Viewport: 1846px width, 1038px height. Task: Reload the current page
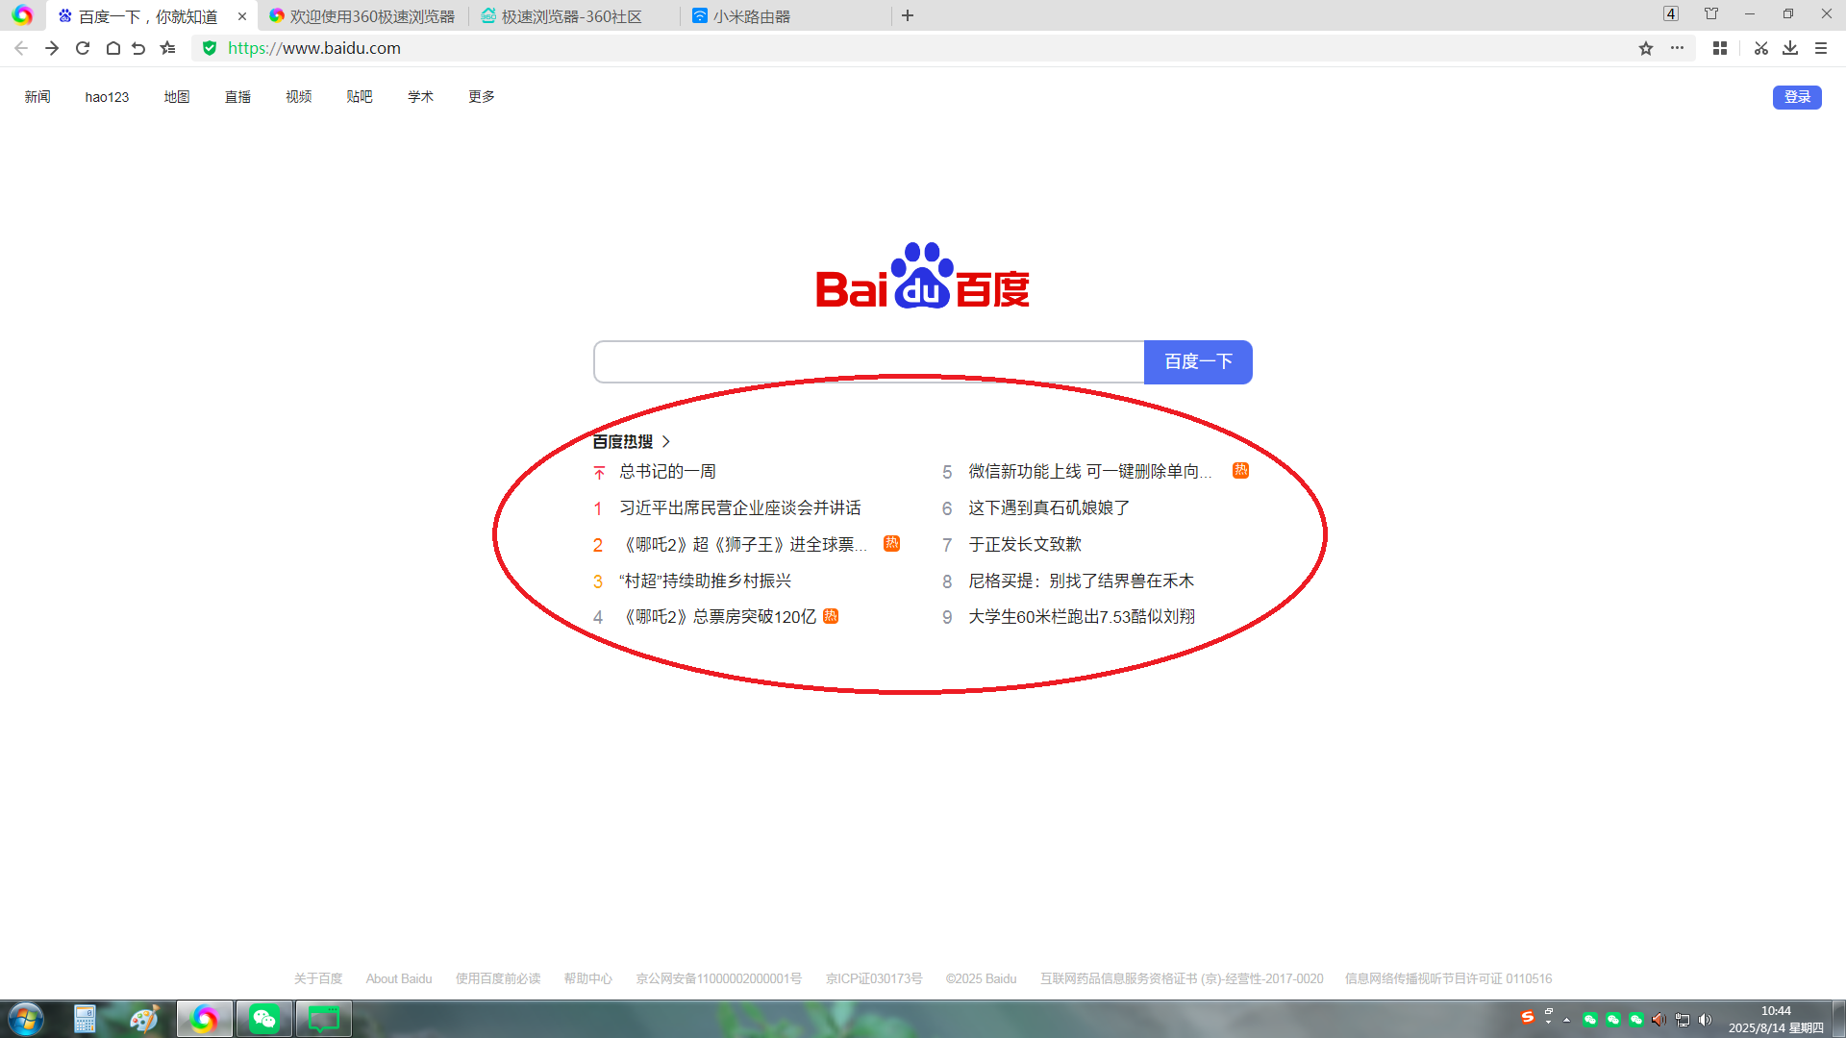[x=83, y=48]
